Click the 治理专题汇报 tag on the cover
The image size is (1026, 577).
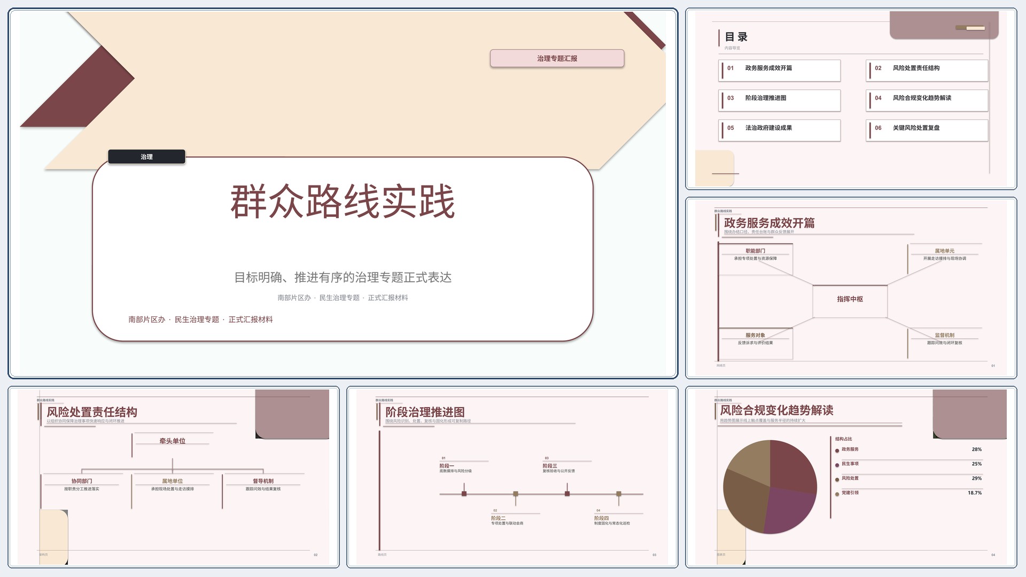click(x=557, y=58)
